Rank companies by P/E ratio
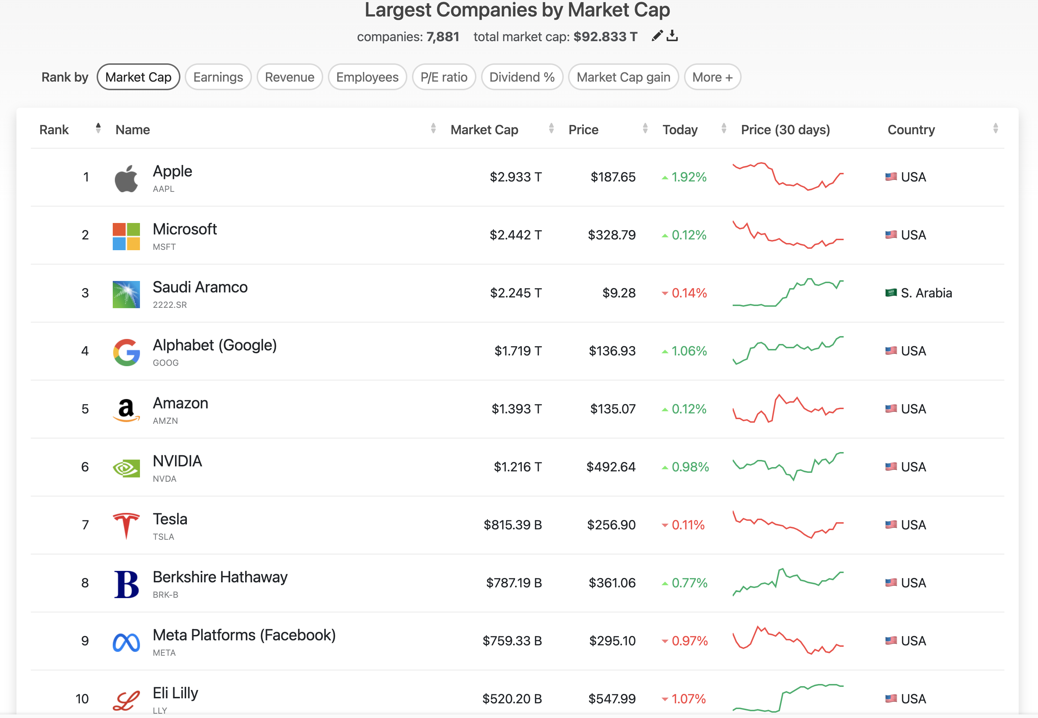 [444, 77]
